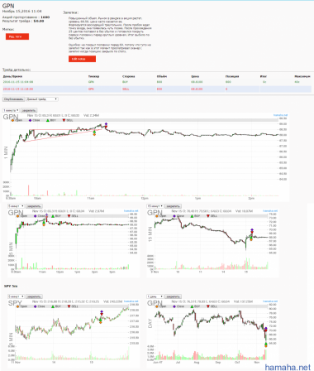Click the green BUY triangle in top chart legend
The width and height of the screenshot is (314, 371).
(48, 120)
